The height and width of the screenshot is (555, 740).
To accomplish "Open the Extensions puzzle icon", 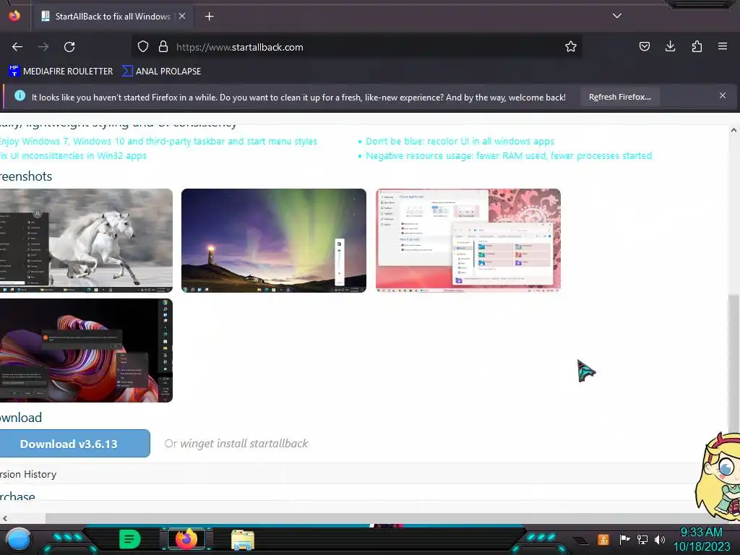I will point(697,46).
